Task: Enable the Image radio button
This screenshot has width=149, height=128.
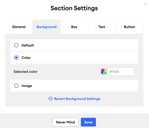Action: click(16, 86)
